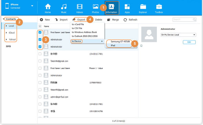The image size is (203, 125).
Task: Click the Import arrow icon
Action: 56,20
